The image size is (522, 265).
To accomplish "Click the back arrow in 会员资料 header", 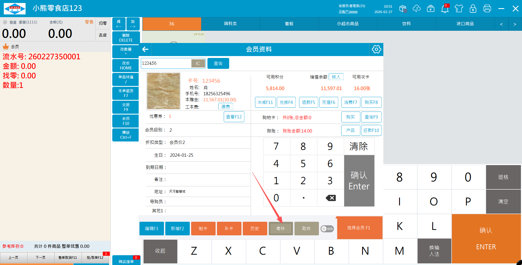I will pyautogui.click(x=145, y=49).
